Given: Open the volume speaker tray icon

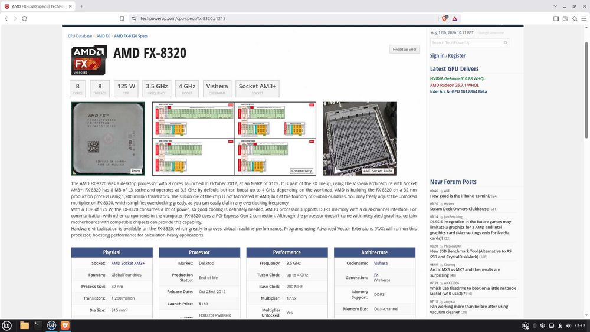Looking at the screenshot, I should (568, 326).
